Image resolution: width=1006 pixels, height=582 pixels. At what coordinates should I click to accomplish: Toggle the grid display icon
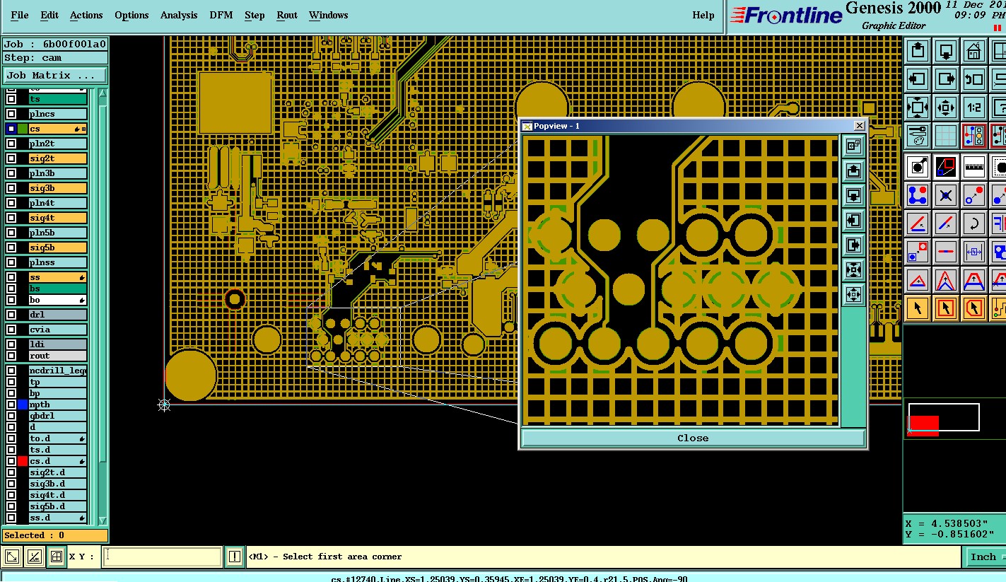tap(946, 135)
